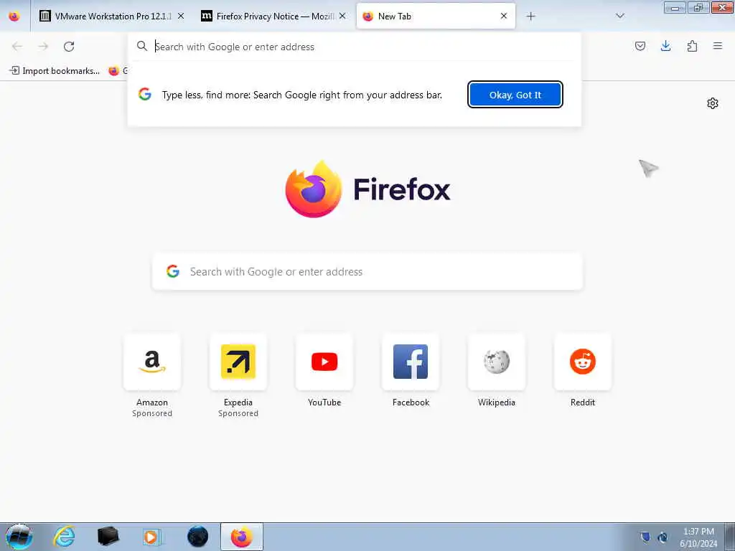The width and height of the screenshot is (735, 551).
Task: Go forward one page
Action: pyautogui.click(x=43, y=47)
